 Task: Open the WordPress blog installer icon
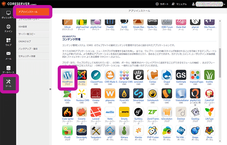[x=67, y=76]
